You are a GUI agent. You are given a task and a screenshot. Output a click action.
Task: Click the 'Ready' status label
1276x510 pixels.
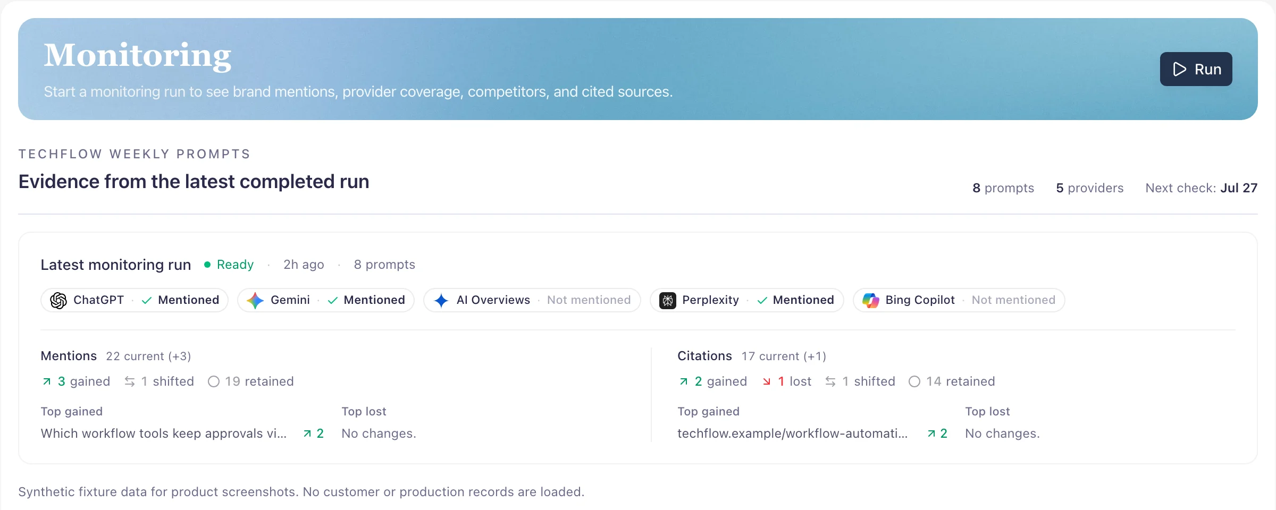pyautogui.click(x=235, y=265)
